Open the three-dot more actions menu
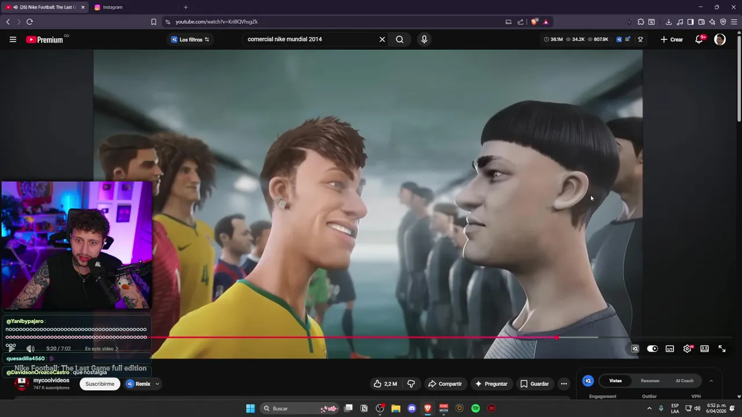The image size is (742, 417). click(564, 384)
